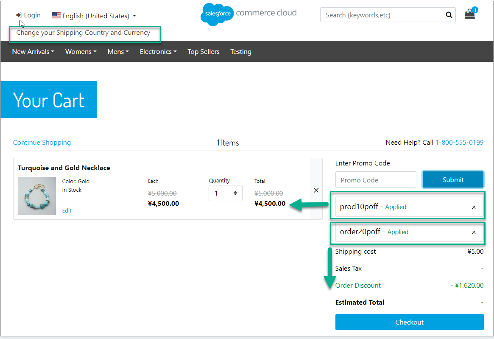The width and height of the screenshot is (494, 339).
Task: Click the search magnifying glass icon
Action: [449, 15]
